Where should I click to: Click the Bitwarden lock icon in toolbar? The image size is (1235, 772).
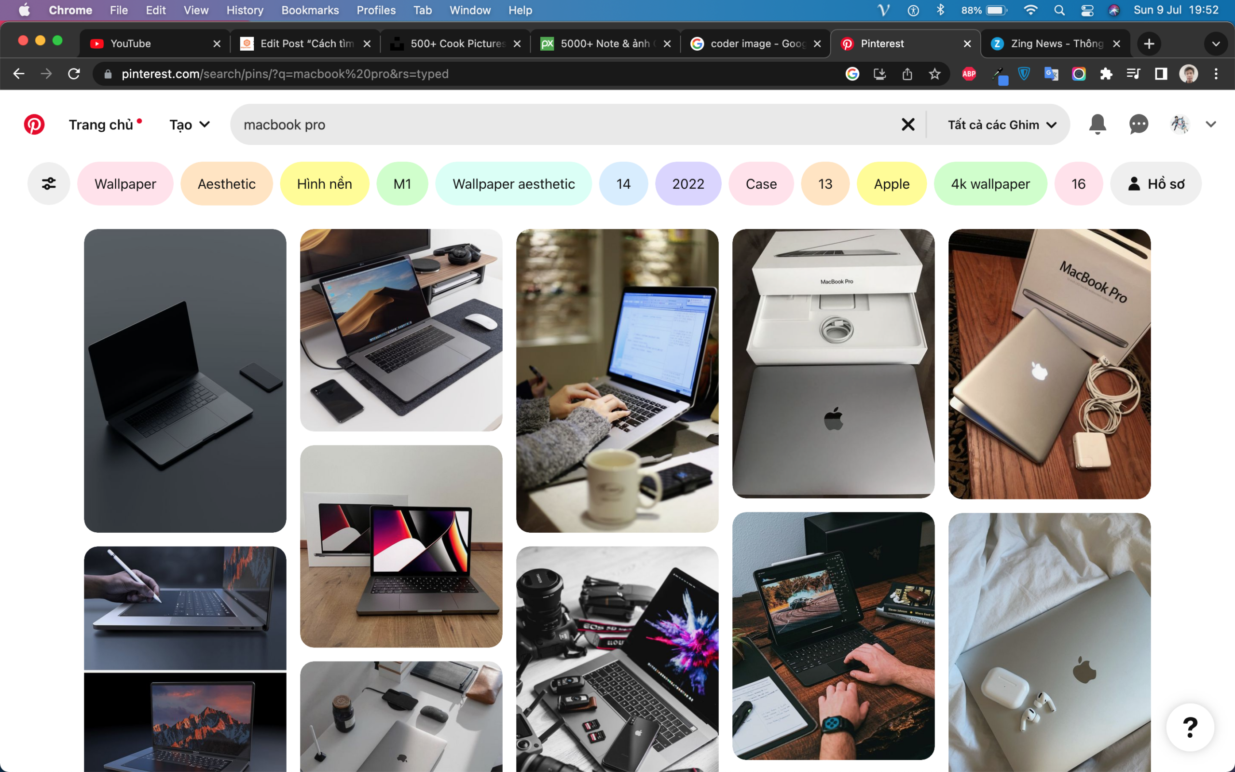[x=1025, y=74]
